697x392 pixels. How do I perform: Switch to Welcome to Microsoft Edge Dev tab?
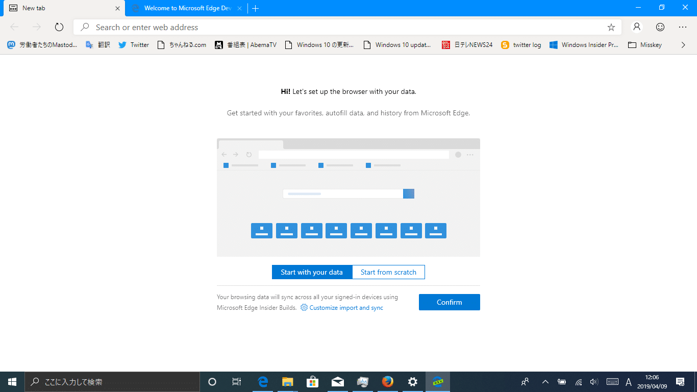(186, 8)
